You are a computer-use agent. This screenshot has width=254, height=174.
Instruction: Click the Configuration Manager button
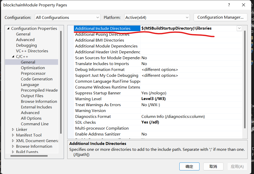coord(220,17)
